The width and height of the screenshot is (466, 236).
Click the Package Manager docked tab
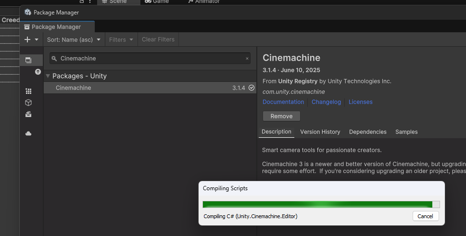(x=57, y=27)
